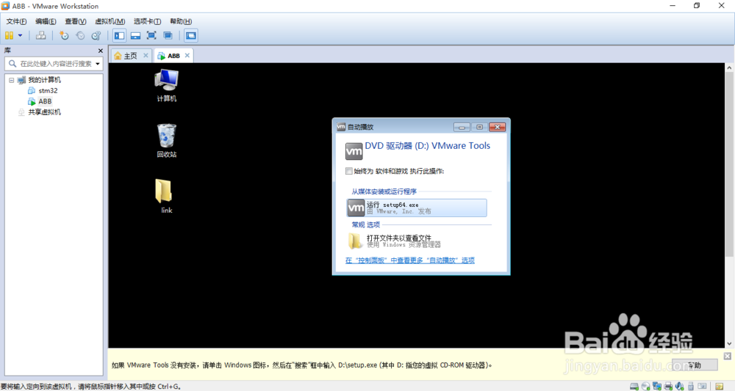
Task: Close the 主页 tab
Action: pyautogui.click(x=146, y=55)
